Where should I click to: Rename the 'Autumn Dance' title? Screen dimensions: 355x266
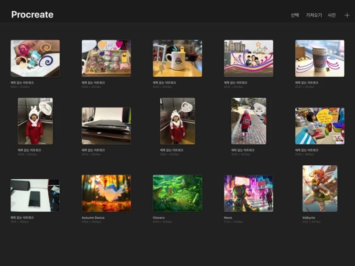pos(93,217)
